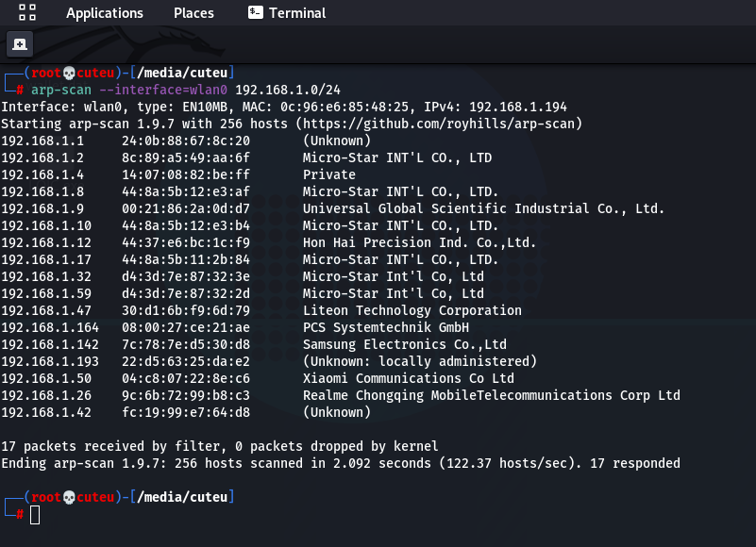Click the Terminal app icon in top bar
756x547 pixels.
tap(255, 12)
